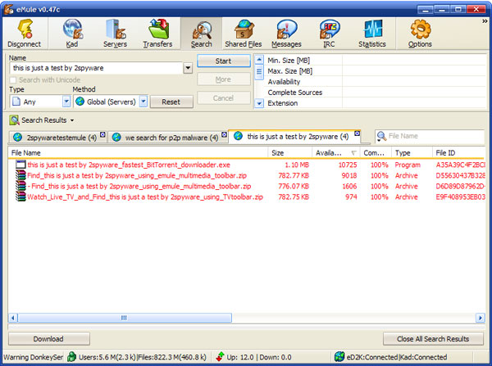Open the Method dropdown Global (Servers)
The height and width of the screenshot is (366, 492).
143,102
